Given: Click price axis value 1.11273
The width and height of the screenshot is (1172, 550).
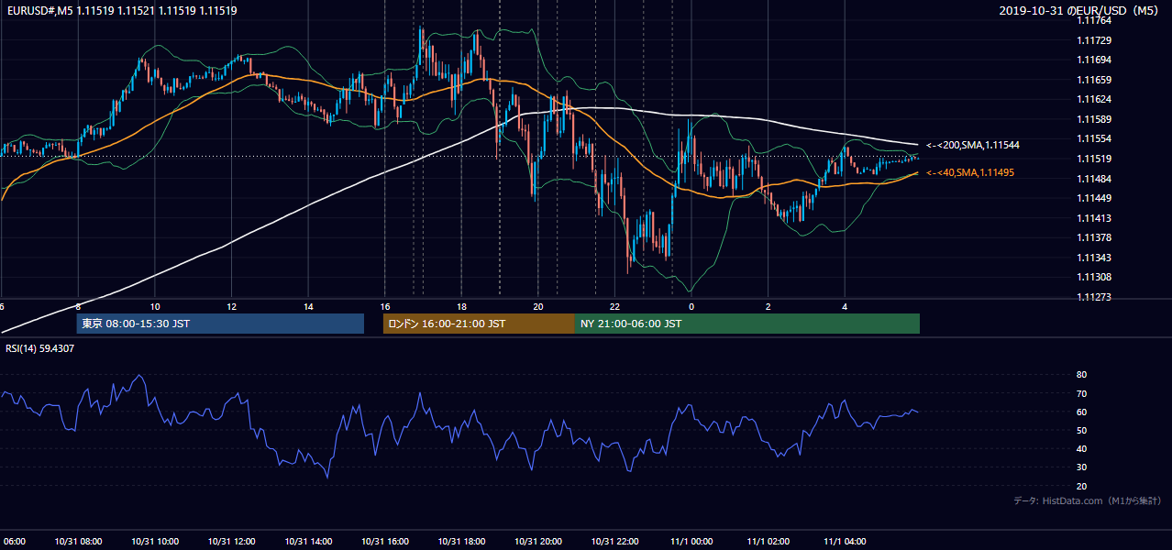Looking at the screenshot, I should (x=1093, y=297).
